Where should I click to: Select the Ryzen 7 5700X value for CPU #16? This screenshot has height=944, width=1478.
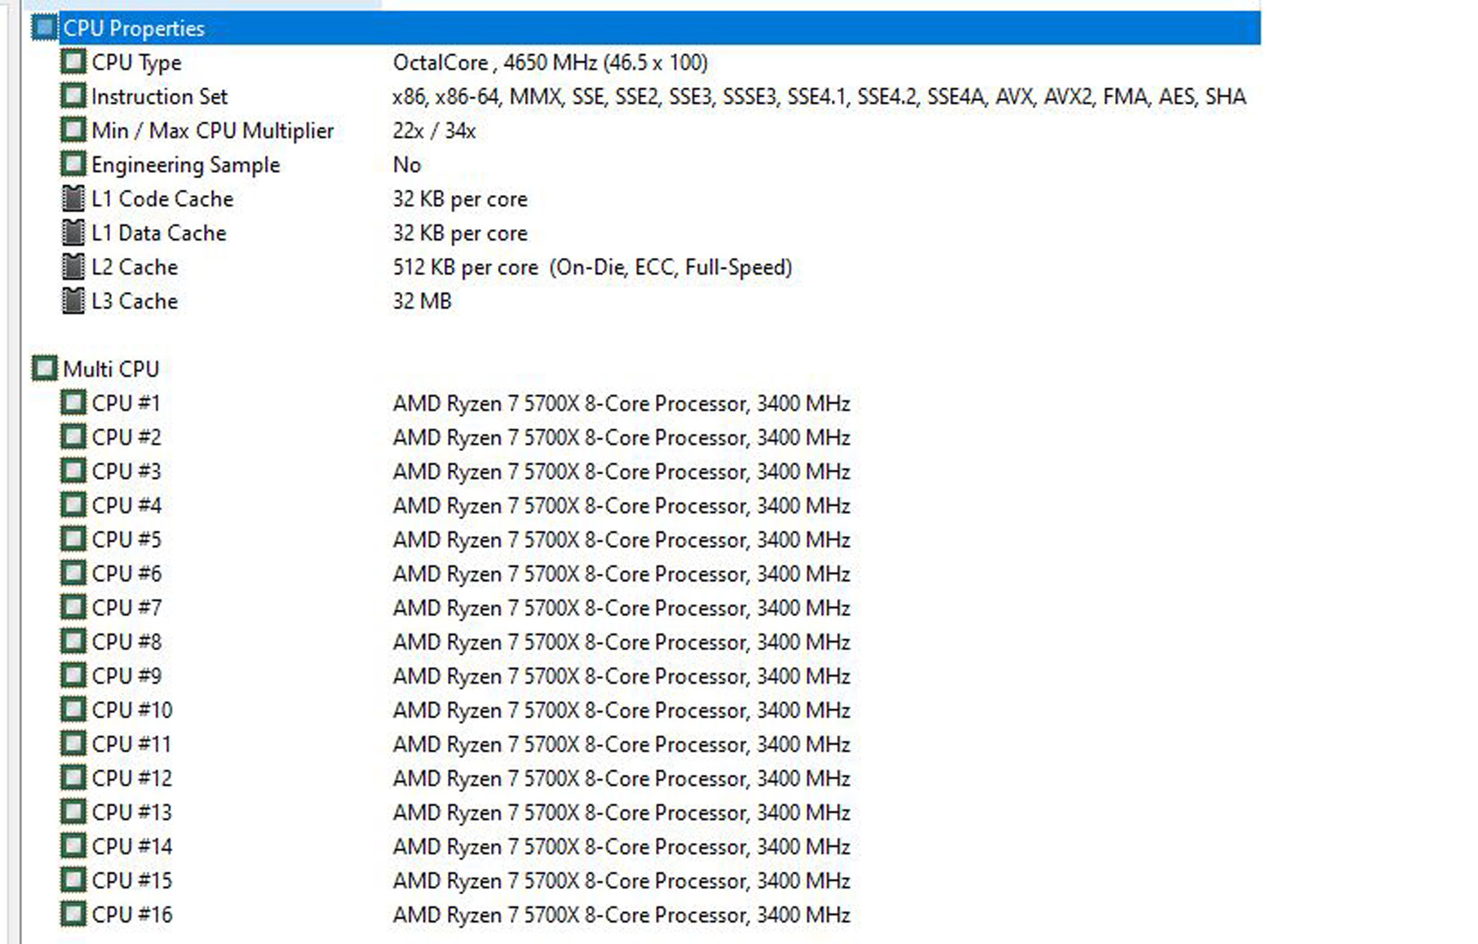point(622,915)
